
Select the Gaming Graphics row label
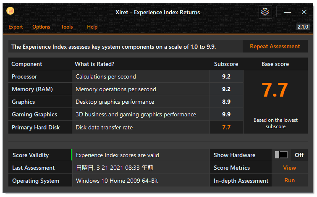(x=34, y=115)
